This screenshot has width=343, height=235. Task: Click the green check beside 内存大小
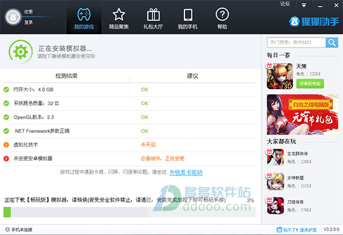click(7, 90)
